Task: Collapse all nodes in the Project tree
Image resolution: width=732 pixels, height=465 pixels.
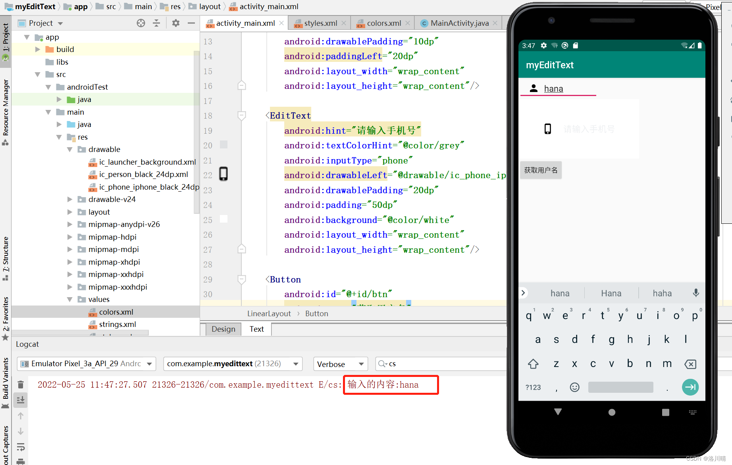Action: coord(156,23)
